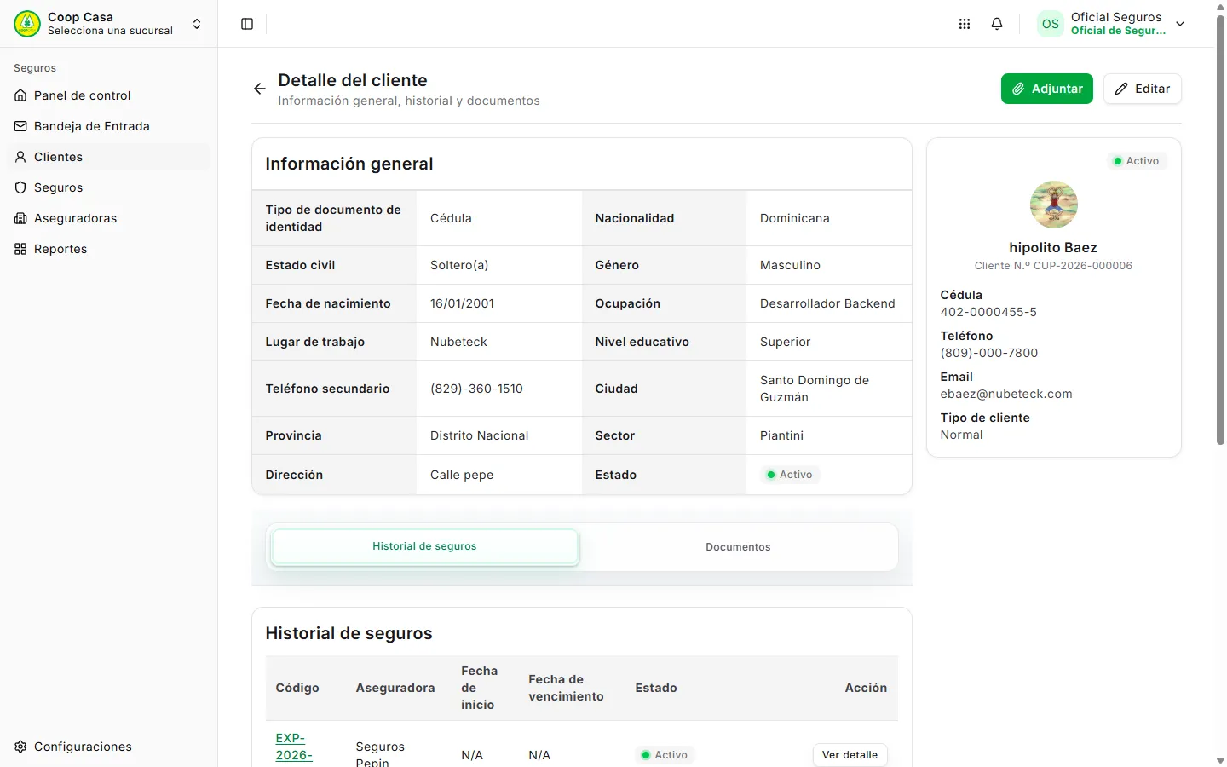Open Seguros in sidebar
Viewport: 1227px width, 767px height.
(109, 187)
